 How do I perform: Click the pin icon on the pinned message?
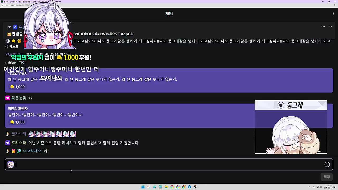(x=9, y=27)
